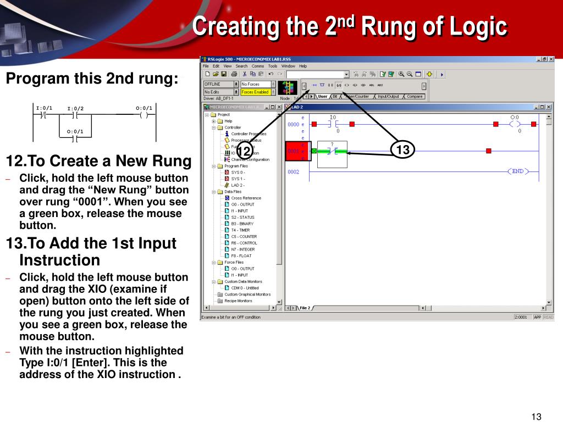Open the LAD 2 program file
The image size is (563, 422).
[x=238, y=186]
